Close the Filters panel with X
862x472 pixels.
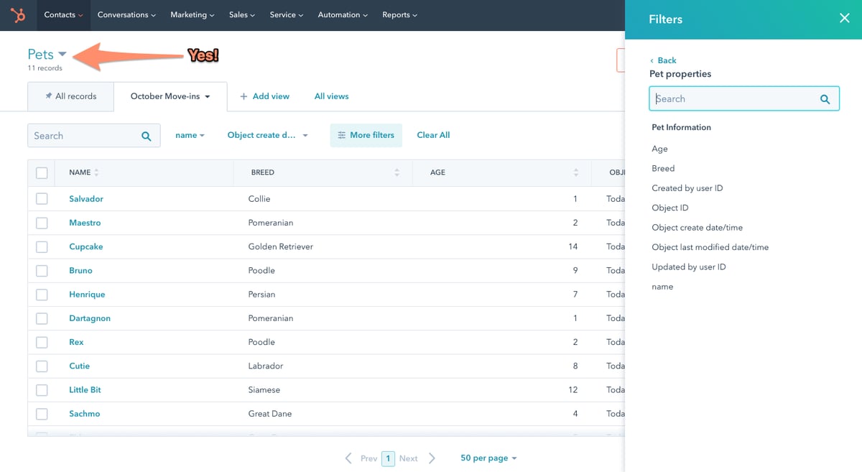(x=844, y=19)
